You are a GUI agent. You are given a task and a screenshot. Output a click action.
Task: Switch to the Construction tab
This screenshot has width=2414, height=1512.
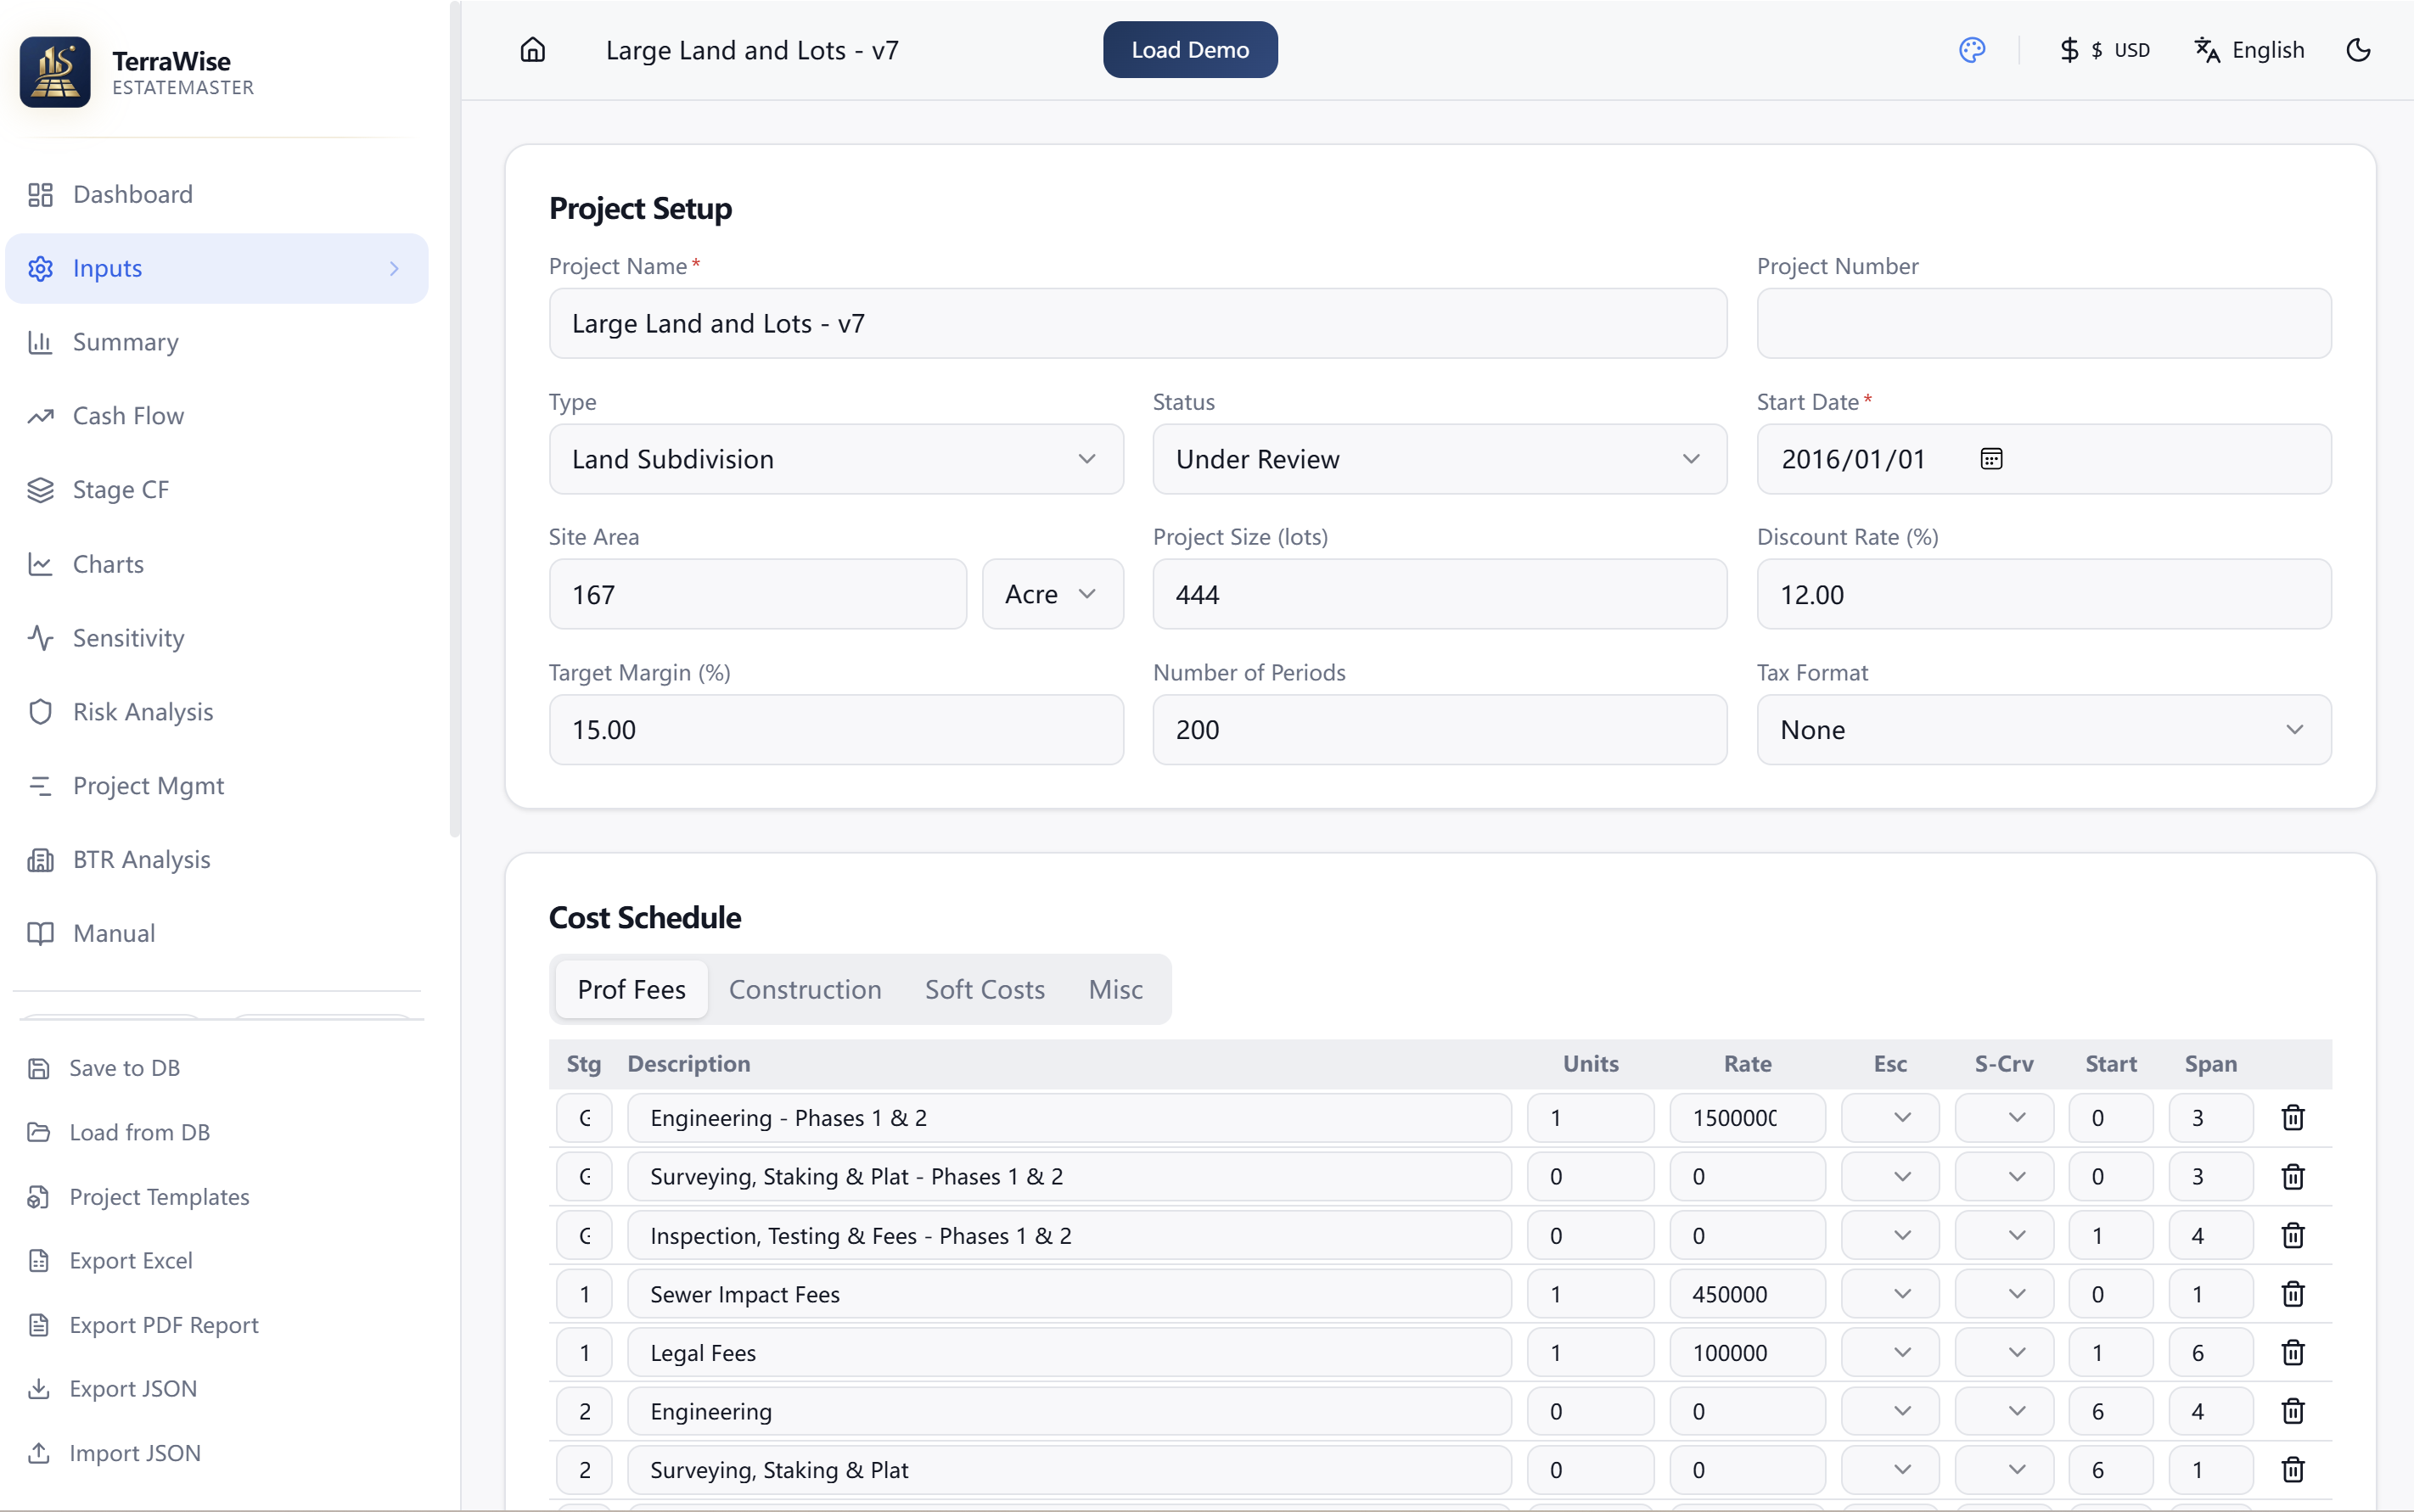(x=805, y=990)
